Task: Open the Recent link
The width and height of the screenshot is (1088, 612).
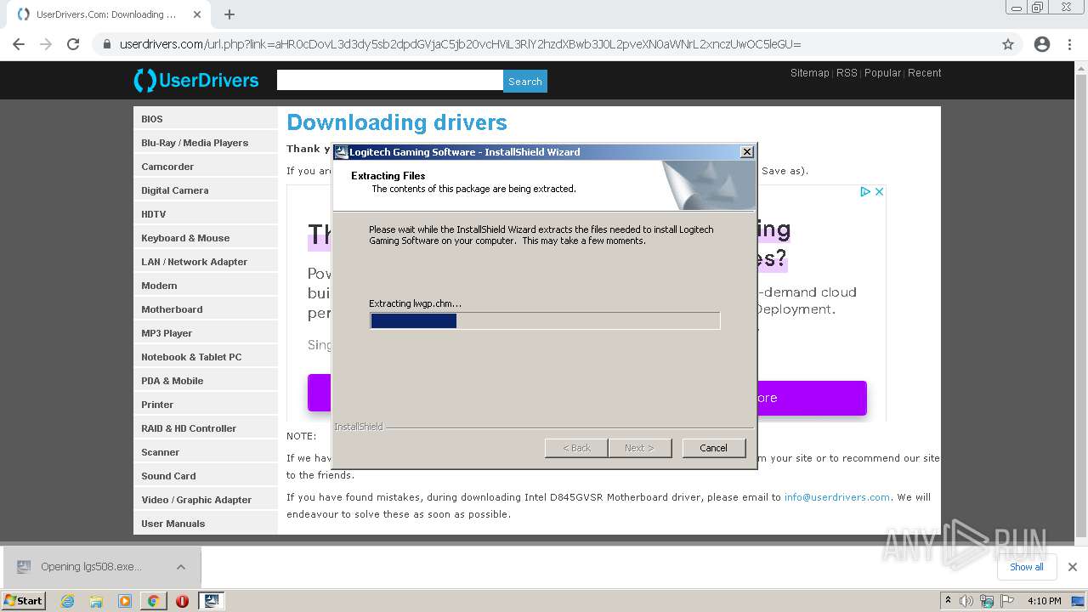Action: click(924, 73)
